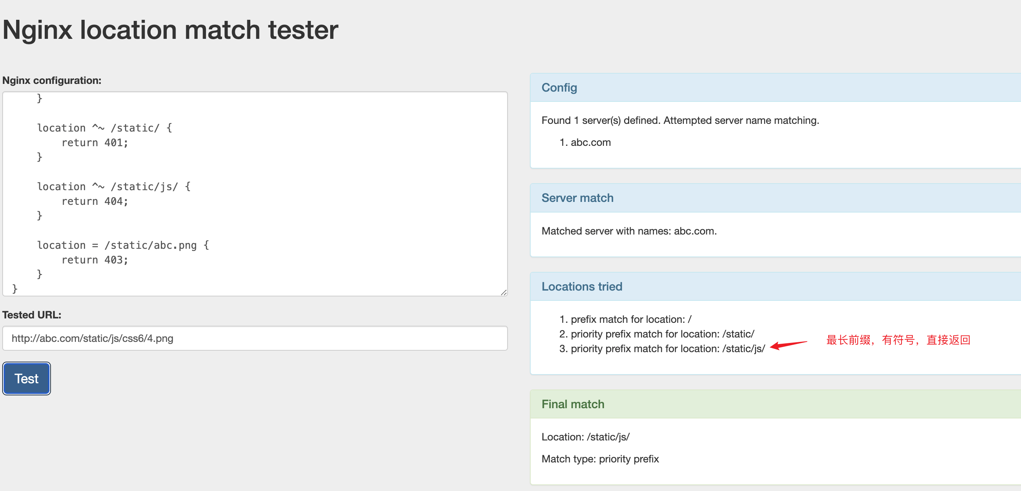
Task: Click the 'return 403;' config line
Action: click(95, 260)
